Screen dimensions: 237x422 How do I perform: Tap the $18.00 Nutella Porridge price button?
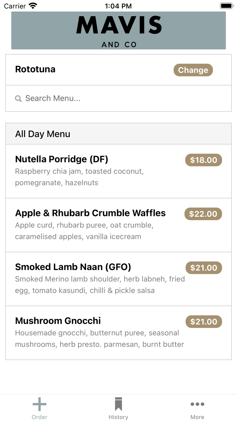[x=203, y=160]
